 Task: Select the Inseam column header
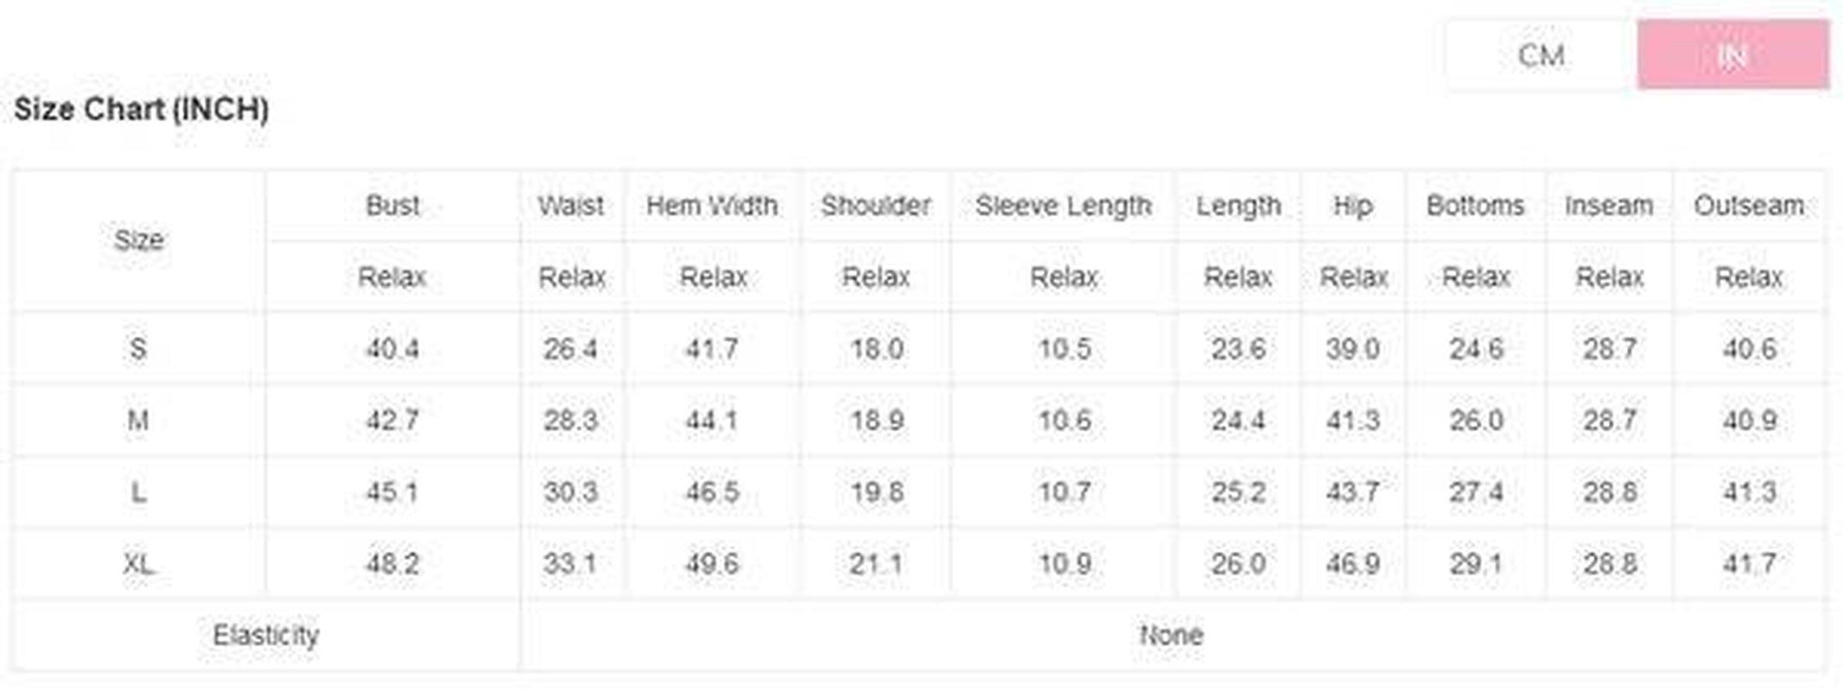(1609, 206)
